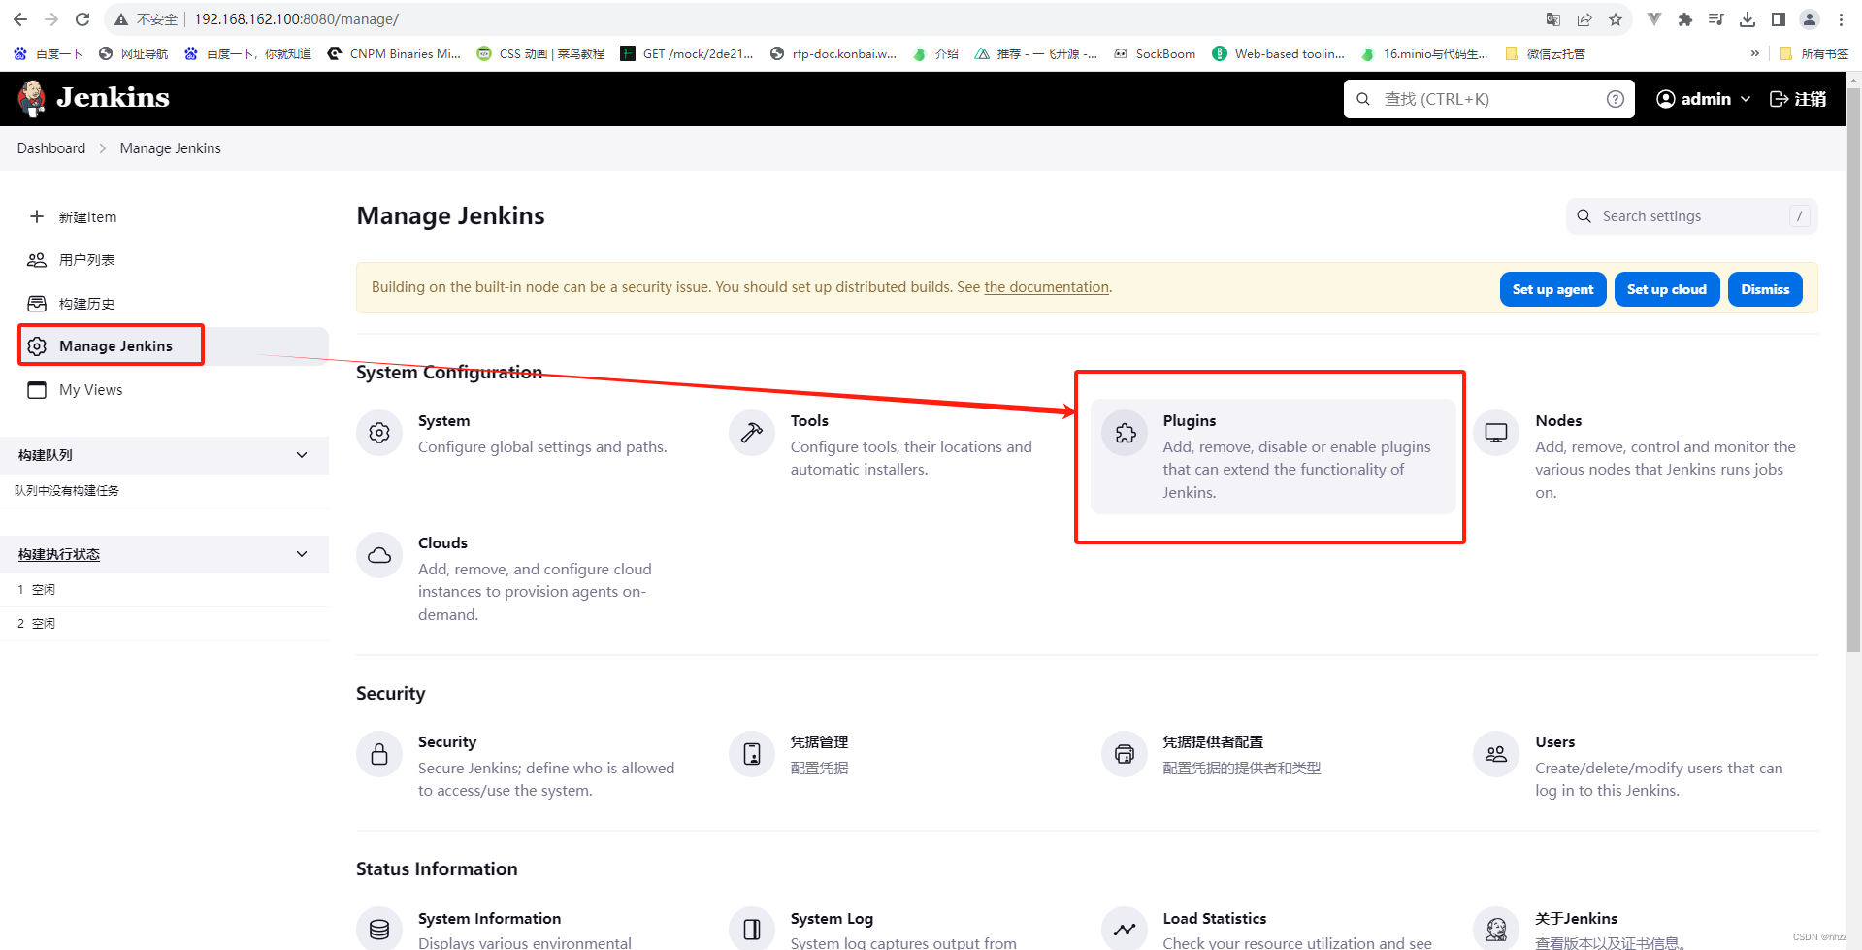Click the share page icon in address bar
Image resolution: width=1862 pixels, height=950 pixels.
coord(1584,19)
